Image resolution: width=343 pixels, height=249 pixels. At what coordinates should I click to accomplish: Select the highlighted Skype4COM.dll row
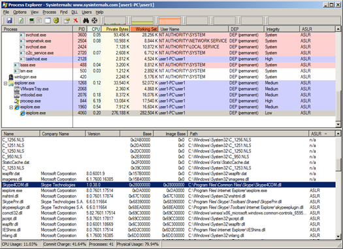click(x=169, y=185)
